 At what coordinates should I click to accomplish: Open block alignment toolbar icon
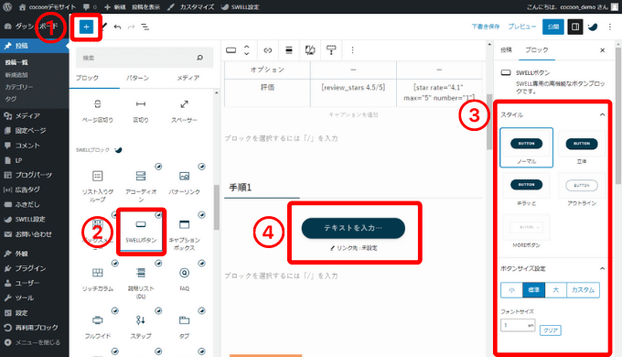[x=289, y=50]
